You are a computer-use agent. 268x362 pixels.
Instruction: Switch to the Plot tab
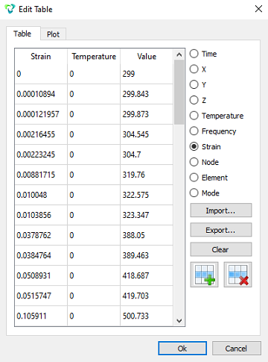pyautogui.click(x=53, y=34)
